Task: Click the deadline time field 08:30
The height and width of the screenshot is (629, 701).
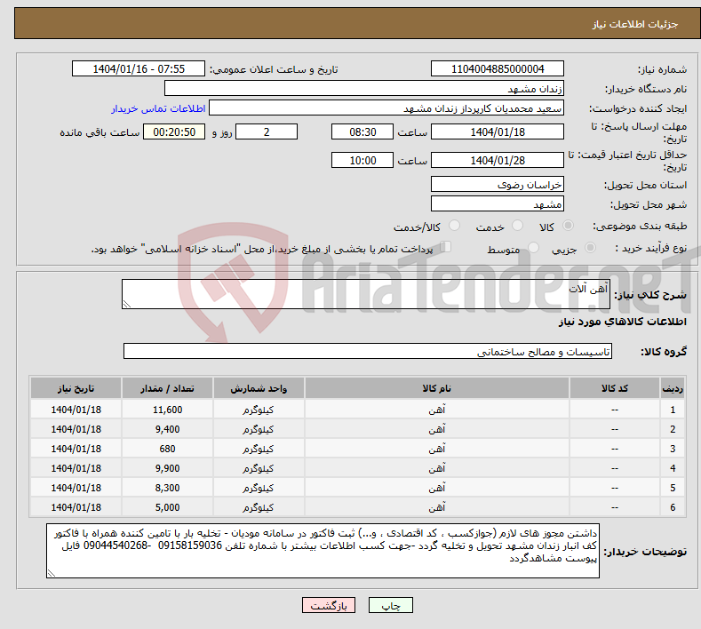Action: pyautogui.click(x=362, y=131)
